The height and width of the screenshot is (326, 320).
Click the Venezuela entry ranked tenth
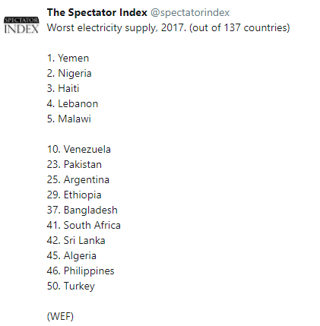(x=79, y=149)
